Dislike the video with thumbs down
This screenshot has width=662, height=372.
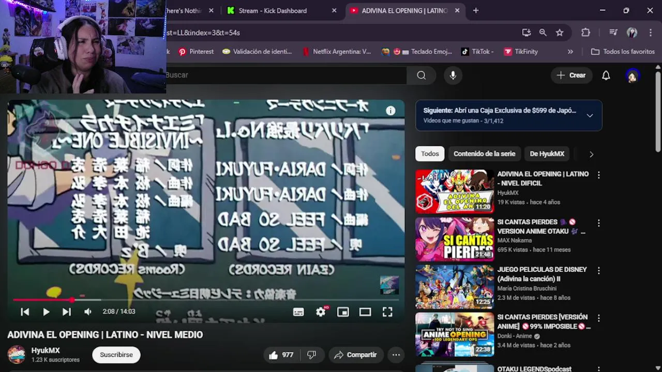[311, 355]
